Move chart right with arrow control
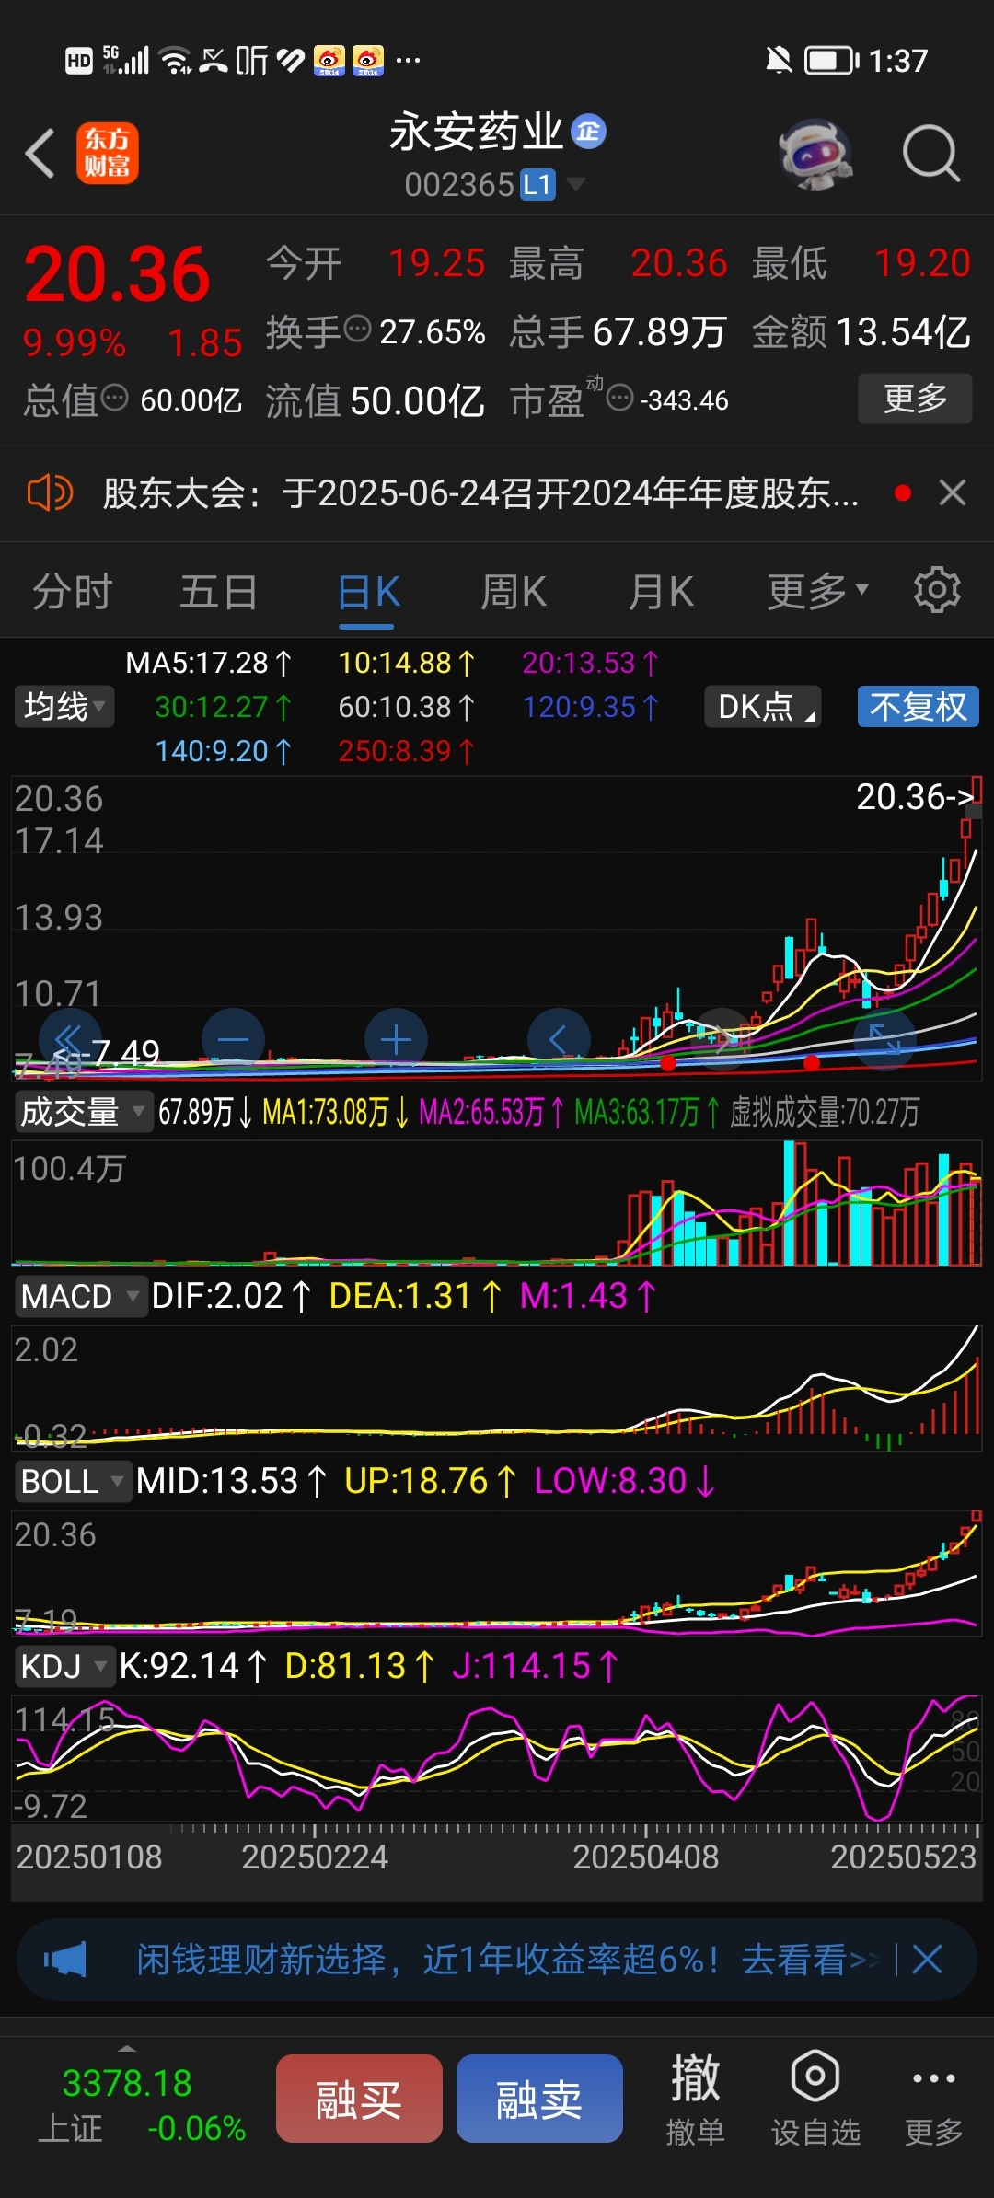The height and width of the screenshot is (2198, 994). point(722,1040)
